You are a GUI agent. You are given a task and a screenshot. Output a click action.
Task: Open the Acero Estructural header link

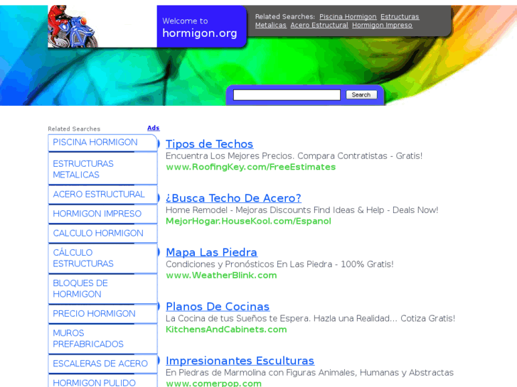coord(319,25)
